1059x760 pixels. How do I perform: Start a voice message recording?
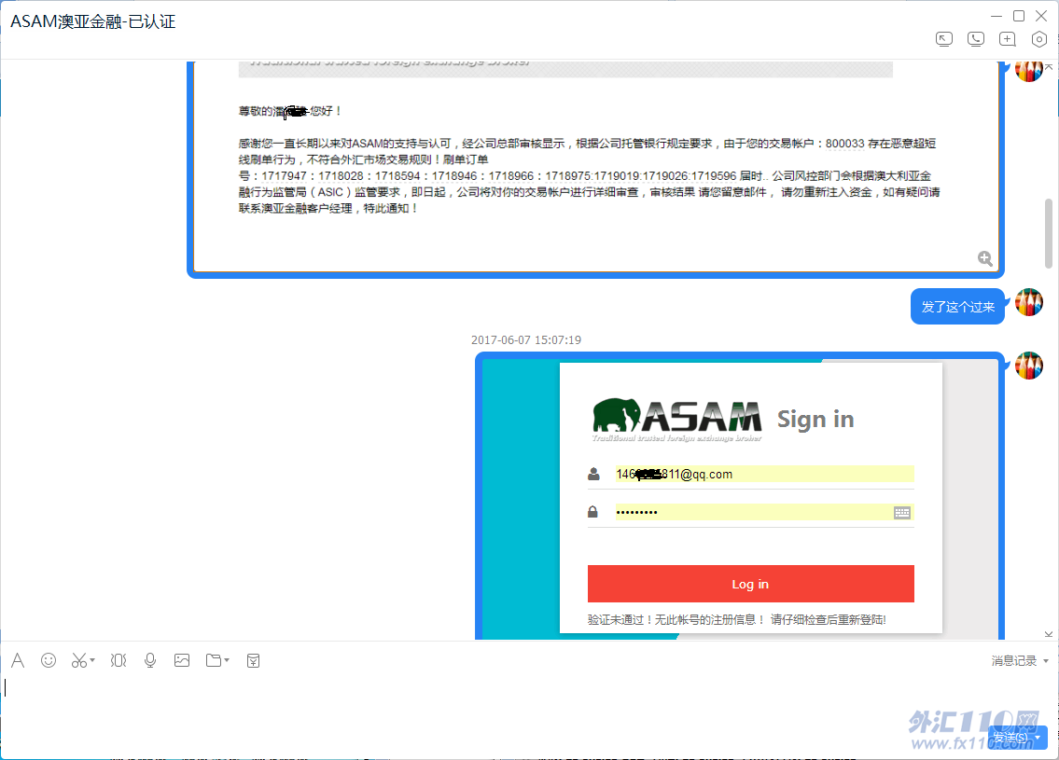tap(150, 660)
